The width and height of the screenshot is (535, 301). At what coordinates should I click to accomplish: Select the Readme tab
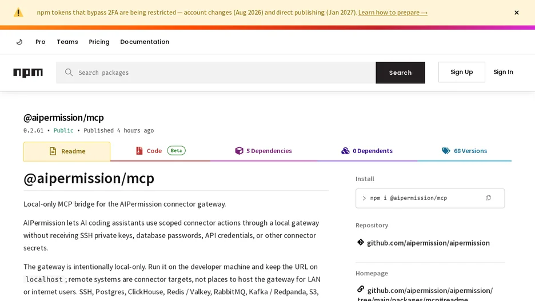tap(67, 151)
